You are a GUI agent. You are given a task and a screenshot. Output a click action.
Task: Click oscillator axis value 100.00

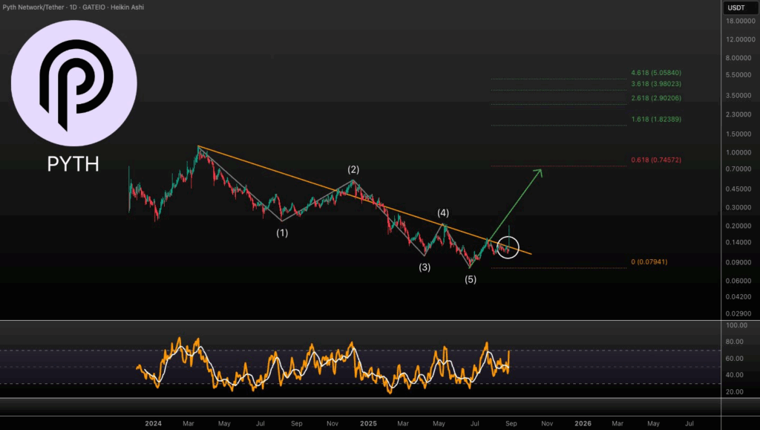736,325
